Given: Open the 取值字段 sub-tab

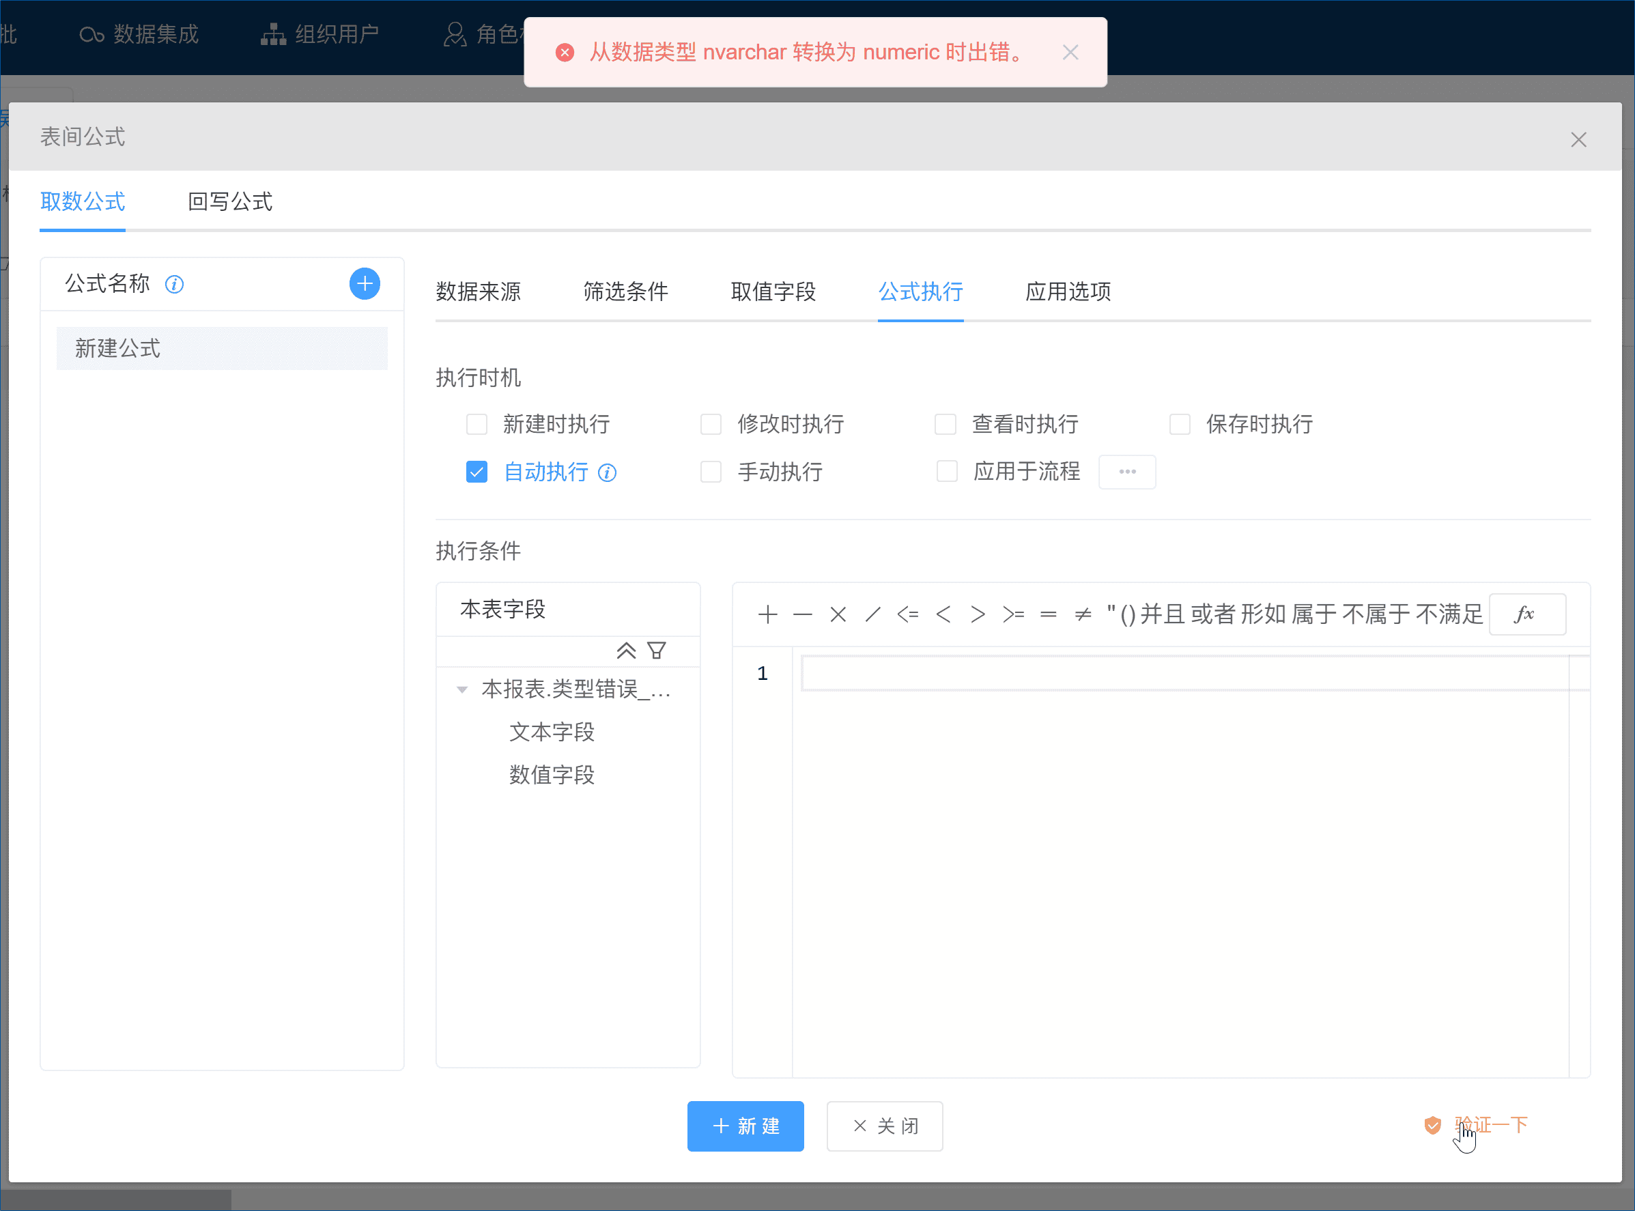Looking at the screenshot, I should [773, 291].
